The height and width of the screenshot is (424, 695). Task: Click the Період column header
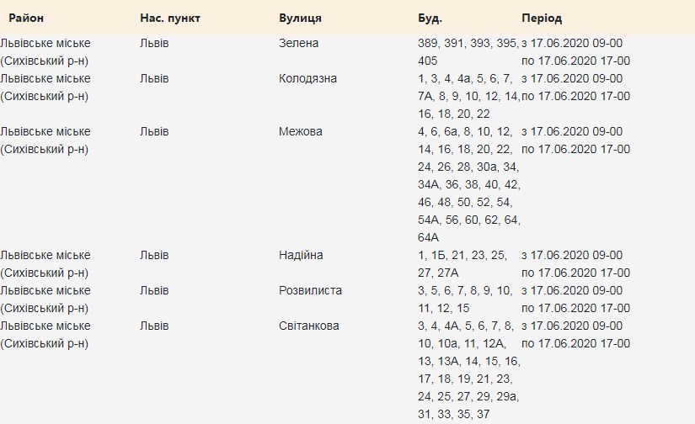[x=542, y=18]
